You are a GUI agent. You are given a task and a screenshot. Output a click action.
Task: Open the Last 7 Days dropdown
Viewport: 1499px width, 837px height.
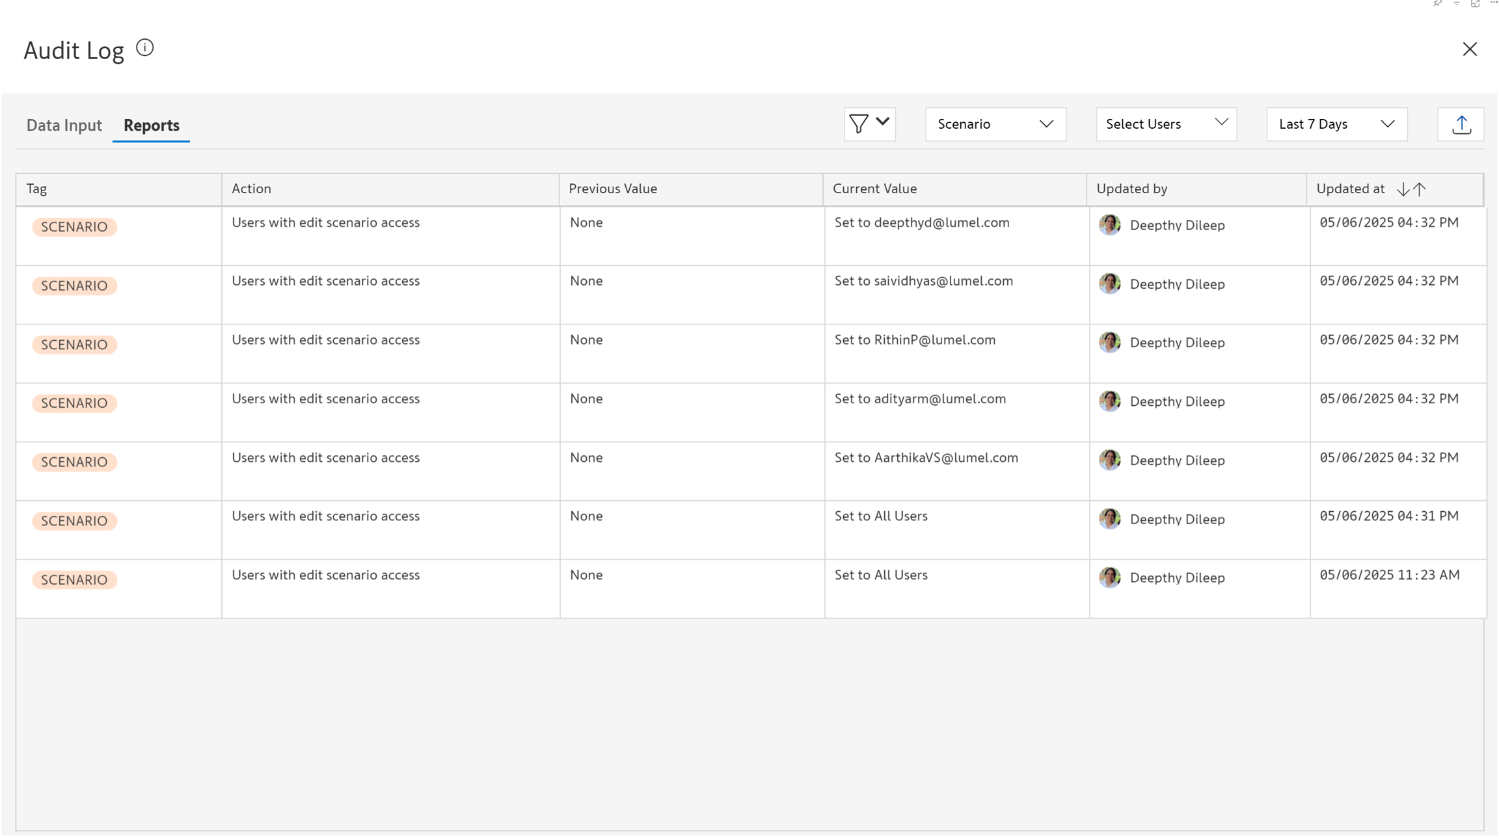pyautogui.click(x=1336, y=124)
